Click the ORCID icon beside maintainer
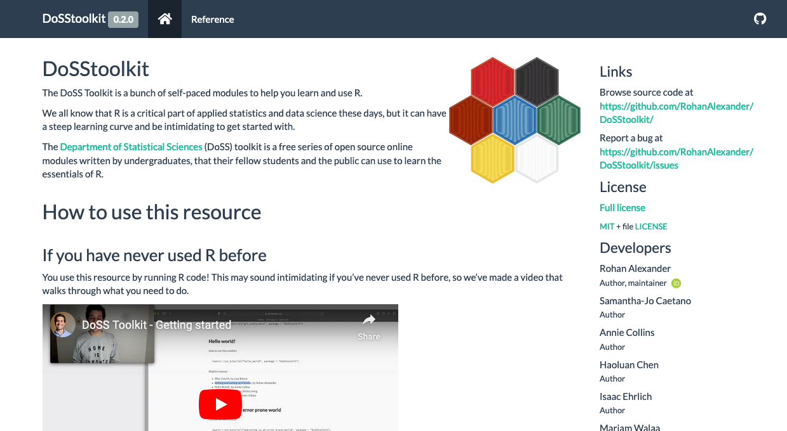The image size is (787, 431). [x=676, y=283]
